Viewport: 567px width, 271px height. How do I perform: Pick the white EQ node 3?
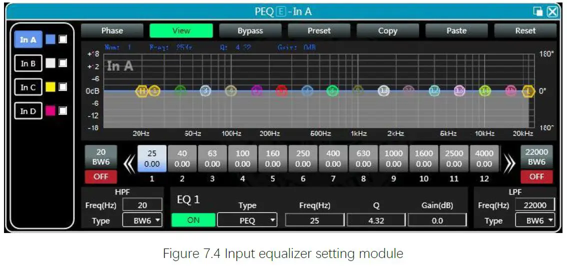coord(206,91)
